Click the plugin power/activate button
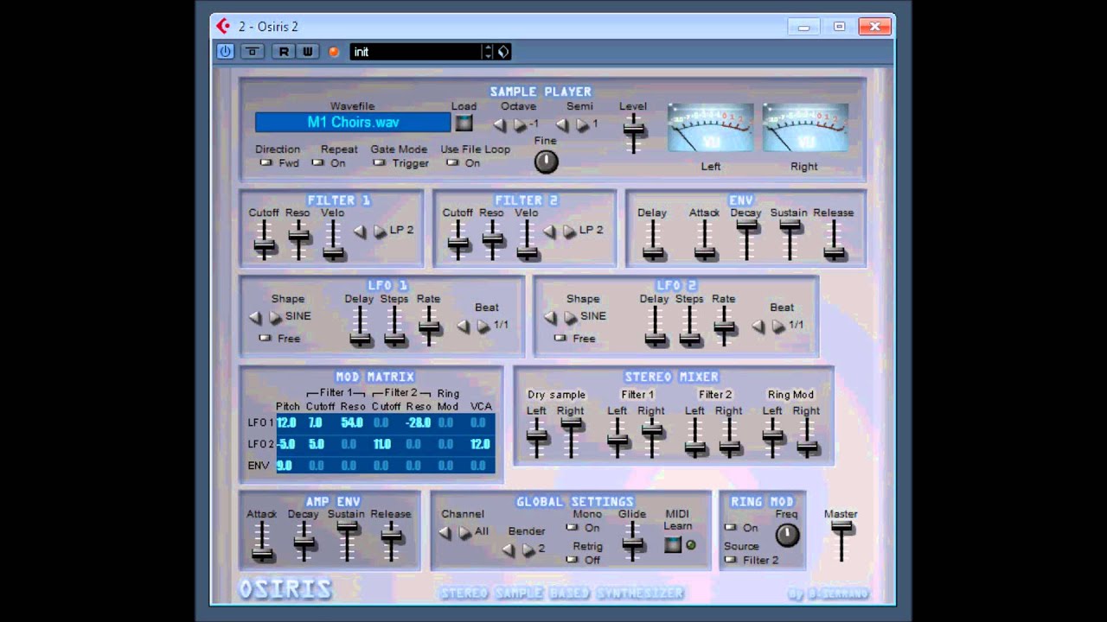 point(225,52)
